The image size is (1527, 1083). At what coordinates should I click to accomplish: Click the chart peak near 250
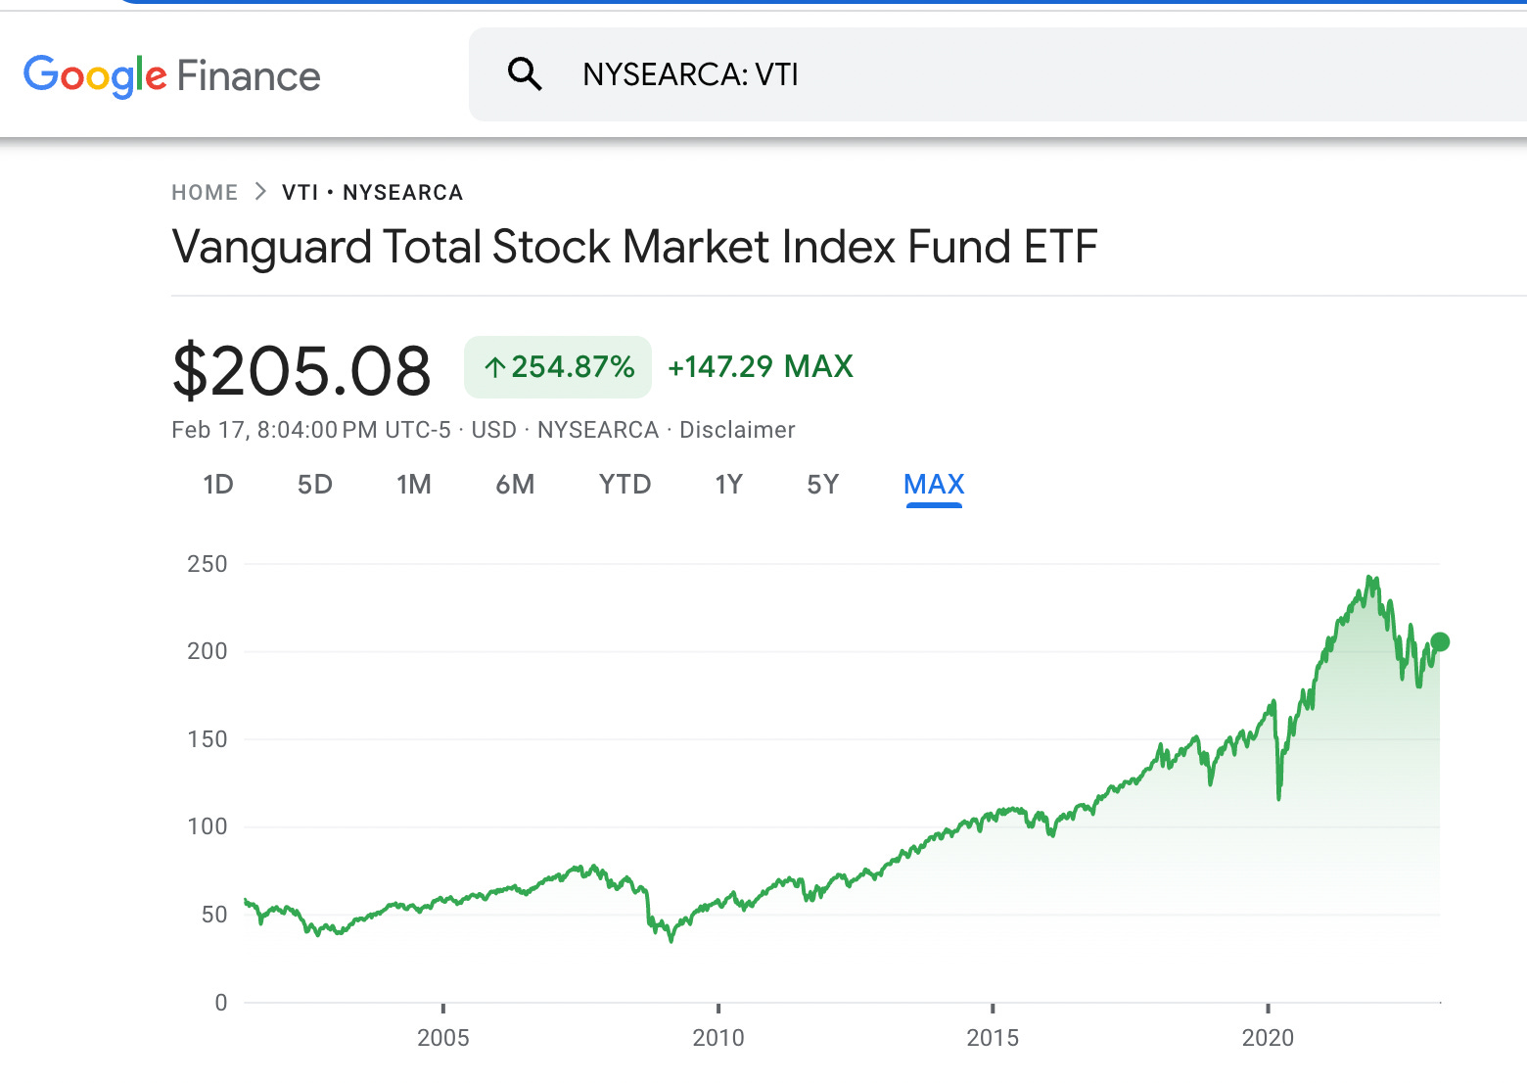click(x=1370, y=578)
